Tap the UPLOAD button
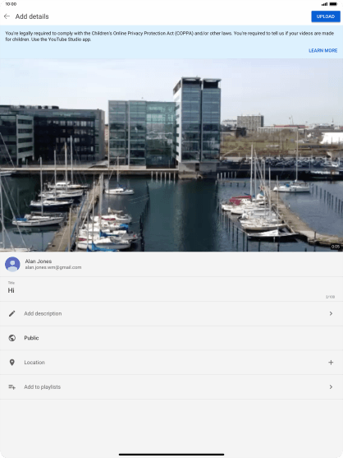 pyautogui.click(x=326, y=16)
